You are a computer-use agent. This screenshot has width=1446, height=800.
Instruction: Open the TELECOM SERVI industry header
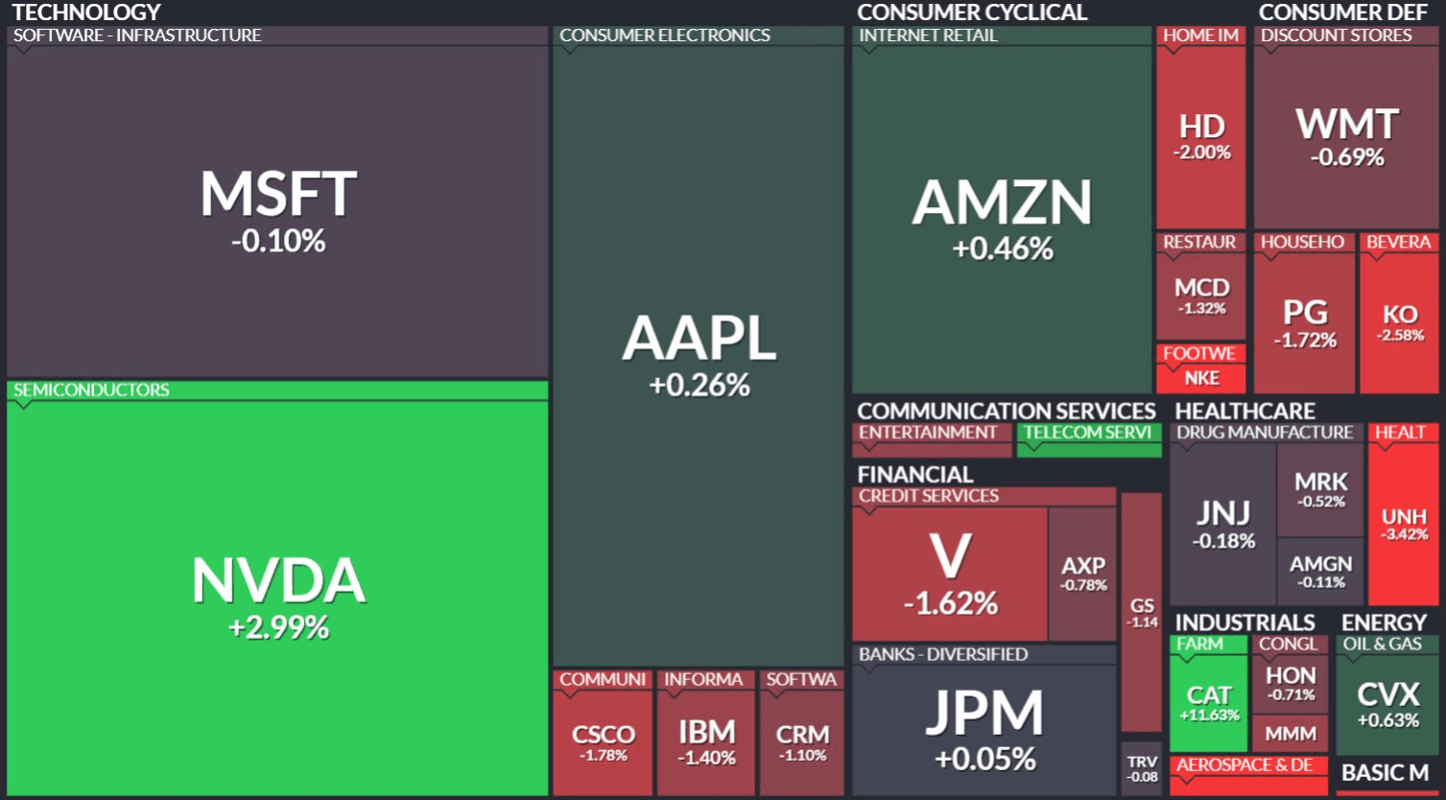pos(1087,433)
